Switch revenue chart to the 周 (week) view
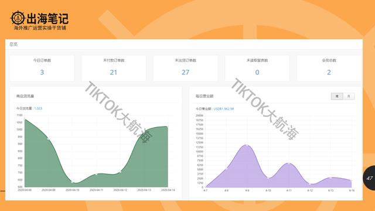This screenshot has width=375, height=211. (337, 96)
